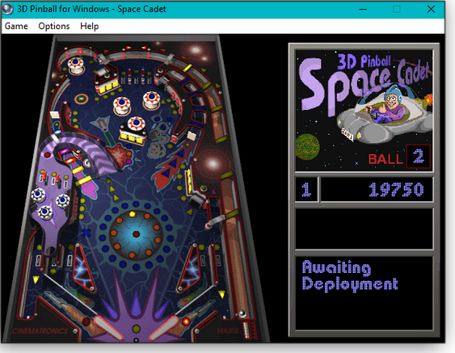This screenshot has width=455, height=353.
Task: Click the Awaiting Deployment message
Action: 350,275
